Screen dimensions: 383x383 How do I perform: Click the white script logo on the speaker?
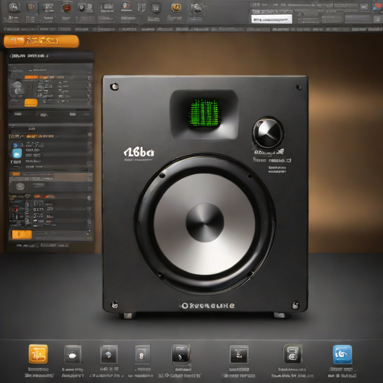[139, 152]
